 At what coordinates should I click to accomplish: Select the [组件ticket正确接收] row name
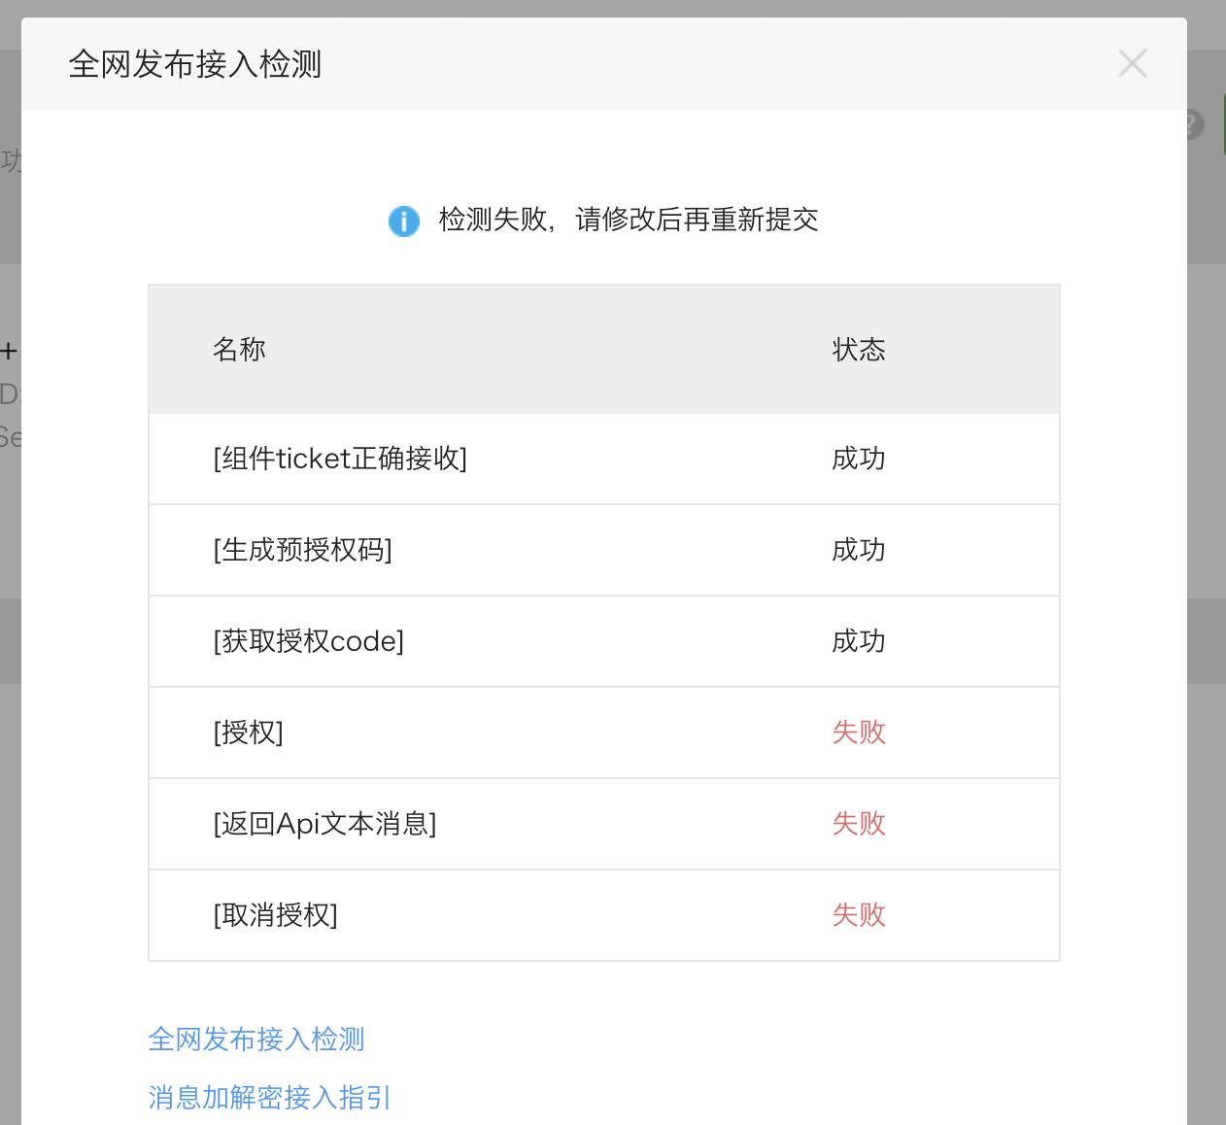tap(340, 459)
